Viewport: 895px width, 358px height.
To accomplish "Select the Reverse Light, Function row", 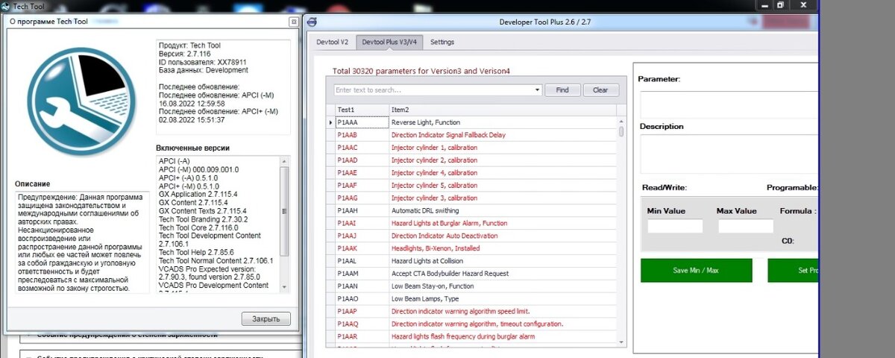I will tap(471, 122).
